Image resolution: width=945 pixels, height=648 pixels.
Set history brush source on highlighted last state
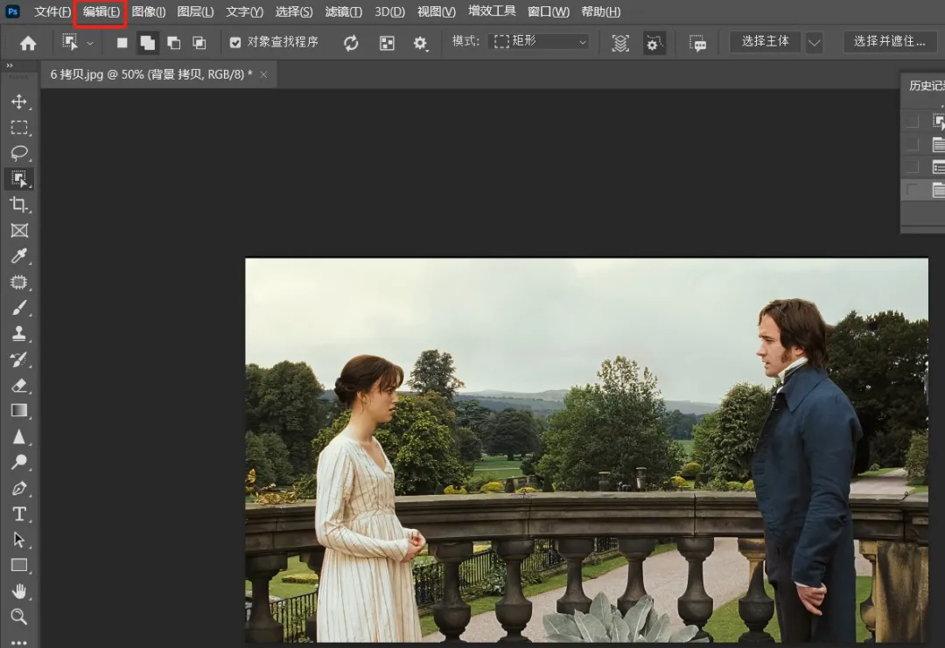point(913,191)
